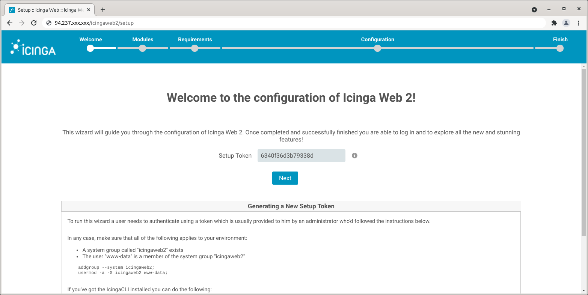This screenshot has height=295, width=588.
Task: Click the Generating a New Setup Token header
Action: tap(291, 206)
